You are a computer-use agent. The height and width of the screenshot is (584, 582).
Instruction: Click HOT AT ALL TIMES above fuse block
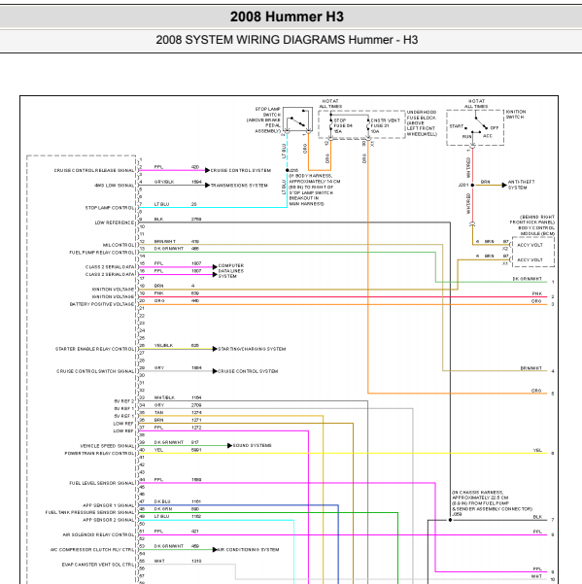[x=330, y=104]
